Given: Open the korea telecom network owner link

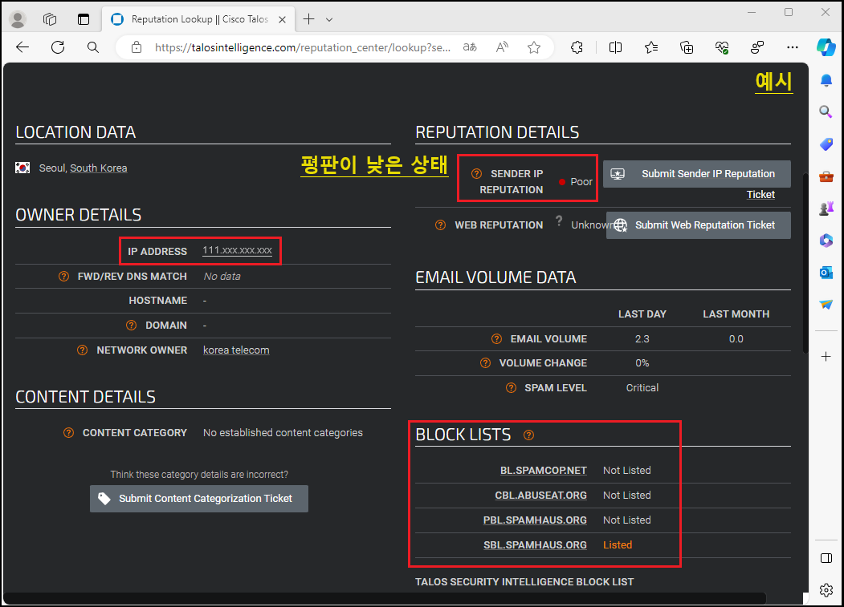Looking at the screenshot, I should tap(236, 350).
